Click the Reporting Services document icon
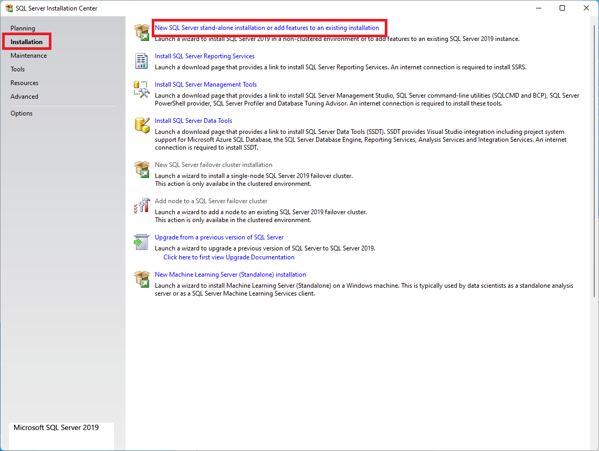 pyautogui.click(x=141, y=61)
